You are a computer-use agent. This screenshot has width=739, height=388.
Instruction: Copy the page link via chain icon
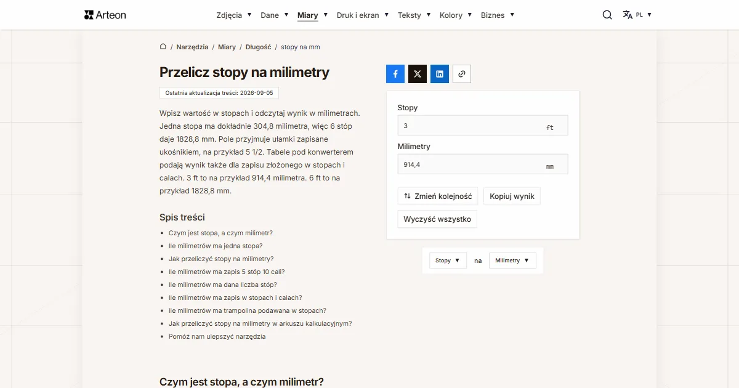pyautogui.click(x=462, y=74)
